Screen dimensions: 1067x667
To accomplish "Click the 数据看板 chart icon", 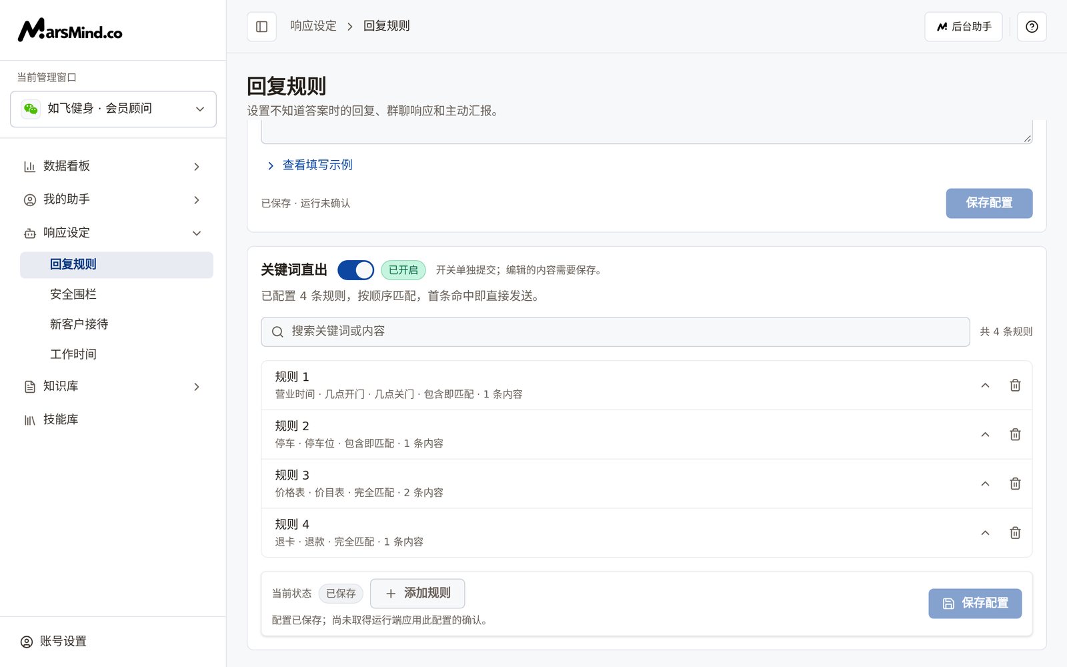I will click(x=29, y=166).
